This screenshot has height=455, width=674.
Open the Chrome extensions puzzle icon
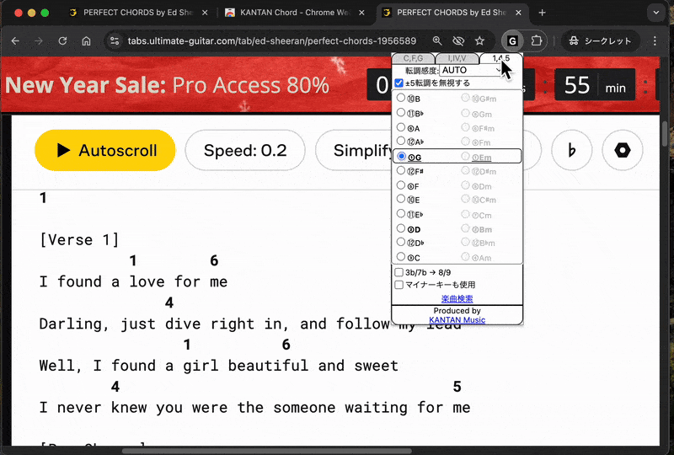[x=535, y=41]
